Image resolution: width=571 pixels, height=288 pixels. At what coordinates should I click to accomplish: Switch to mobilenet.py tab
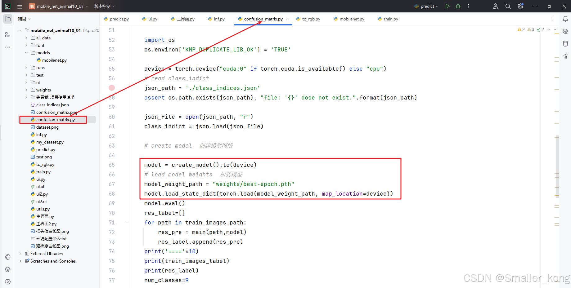coord(349,19)
